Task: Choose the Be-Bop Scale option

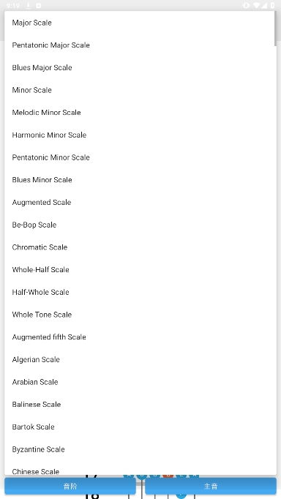Action: 140,225
